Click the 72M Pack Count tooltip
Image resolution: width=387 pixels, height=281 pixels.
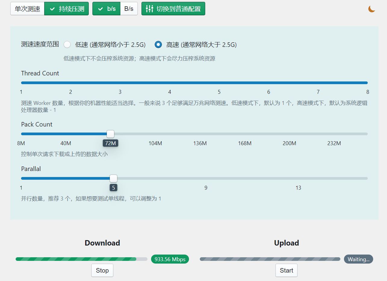click(x=110, y=143)
